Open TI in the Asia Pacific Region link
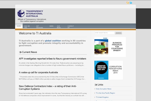This screenshot has width=151, height=101. point(105,93)
